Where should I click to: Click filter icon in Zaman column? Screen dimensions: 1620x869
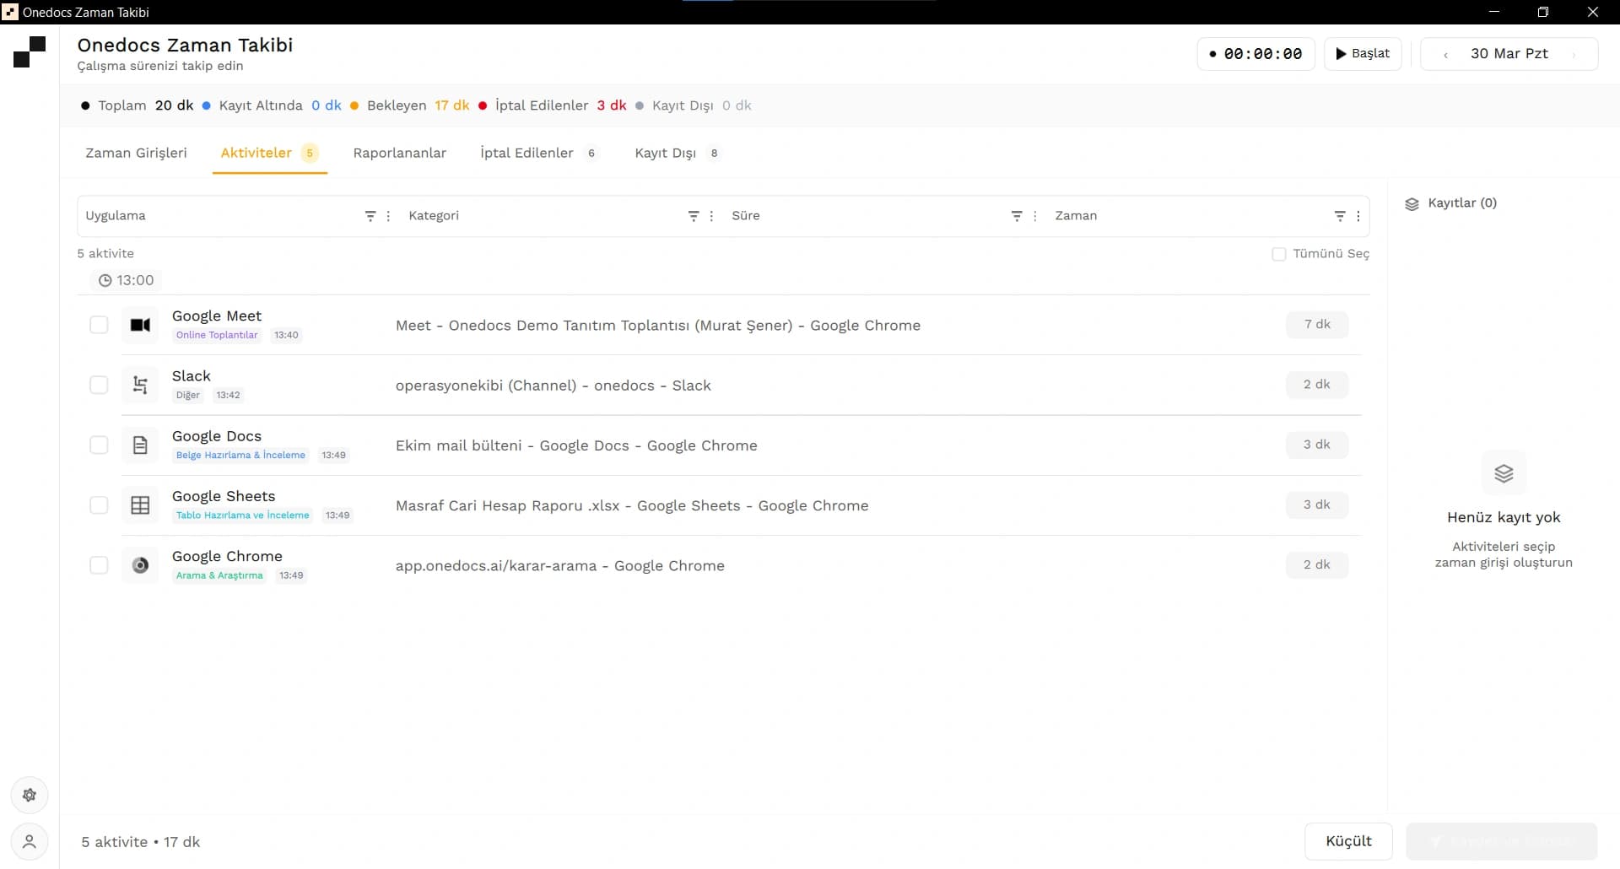click(1339, 216)
